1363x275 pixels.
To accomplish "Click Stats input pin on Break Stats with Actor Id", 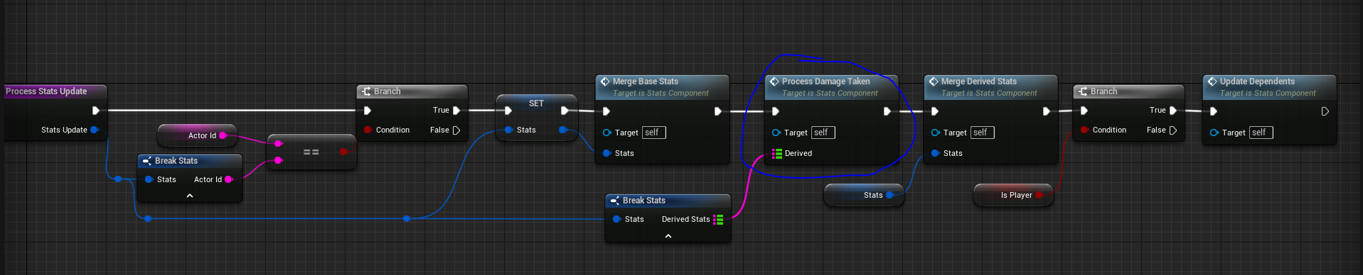I will pos(149,179).
